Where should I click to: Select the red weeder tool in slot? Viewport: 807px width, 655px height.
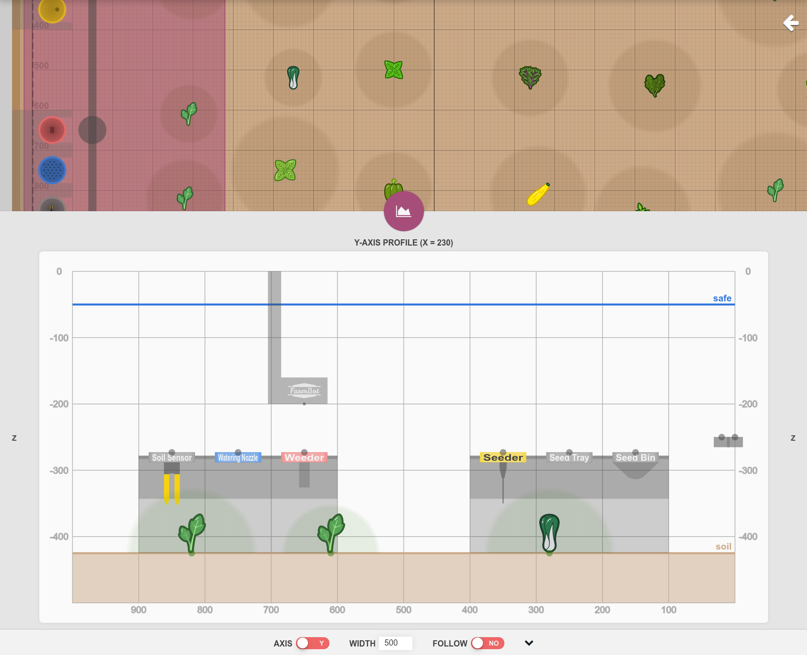pyautogui.click(x=52, y=130)
